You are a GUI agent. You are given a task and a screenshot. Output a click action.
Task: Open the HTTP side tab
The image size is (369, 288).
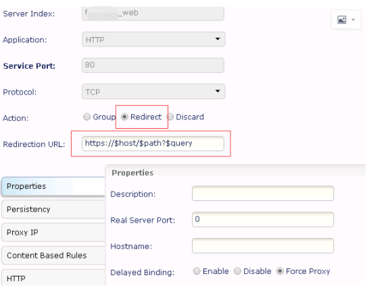(x=53, y=278)
